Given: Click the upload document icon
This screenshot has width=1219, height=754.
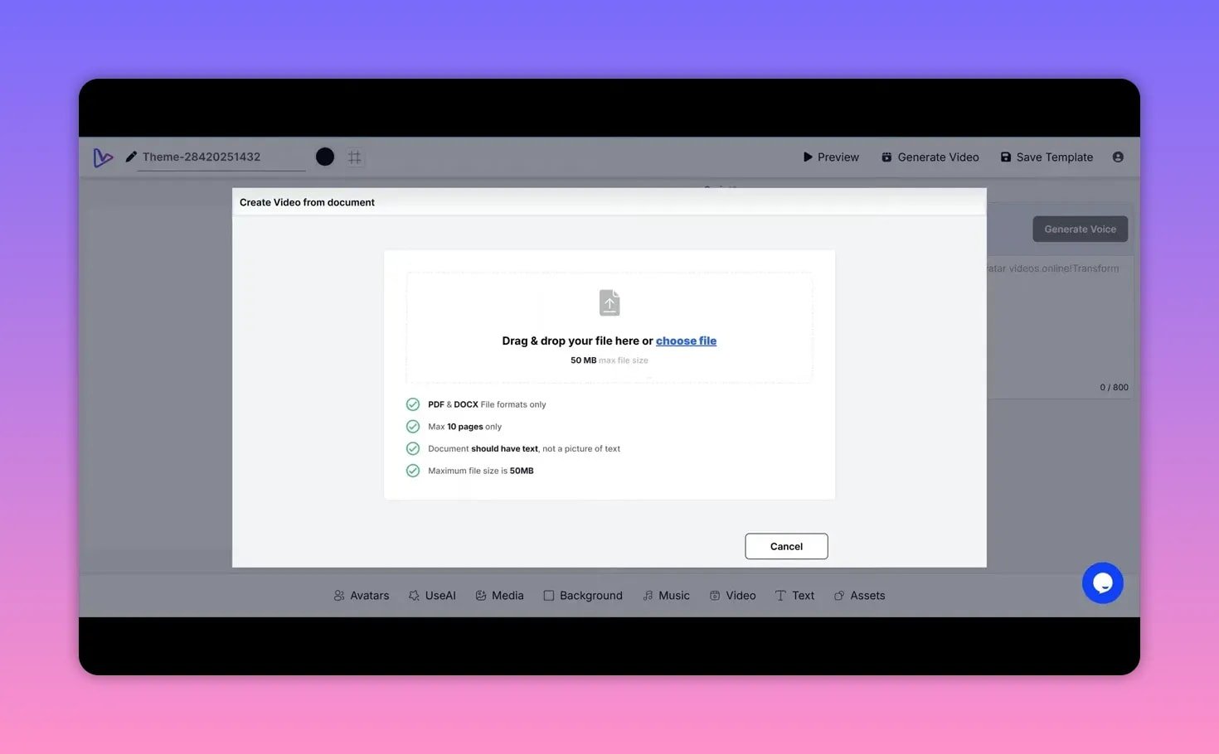Looking at the screenshot, I should pyautogui.click(x=609, y=303).
